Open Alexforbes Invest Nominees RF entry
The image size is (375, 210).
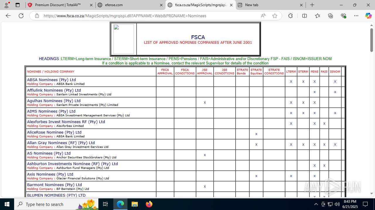[x=66, y=122]
